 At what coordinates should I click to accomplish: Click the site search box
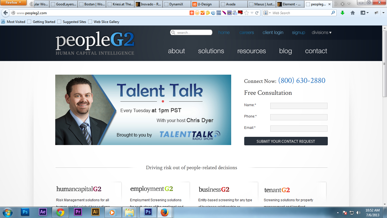[191, 33]
